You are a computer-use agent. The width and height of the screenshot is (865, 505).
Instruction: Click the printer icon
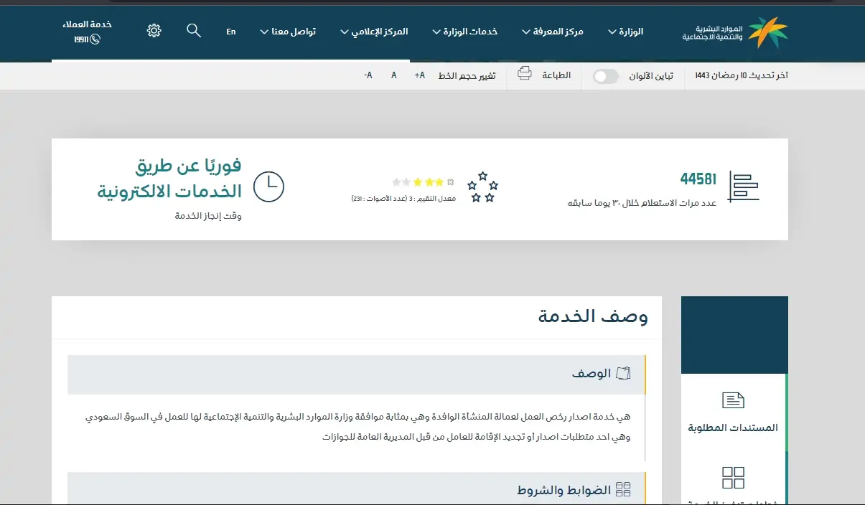525,73
